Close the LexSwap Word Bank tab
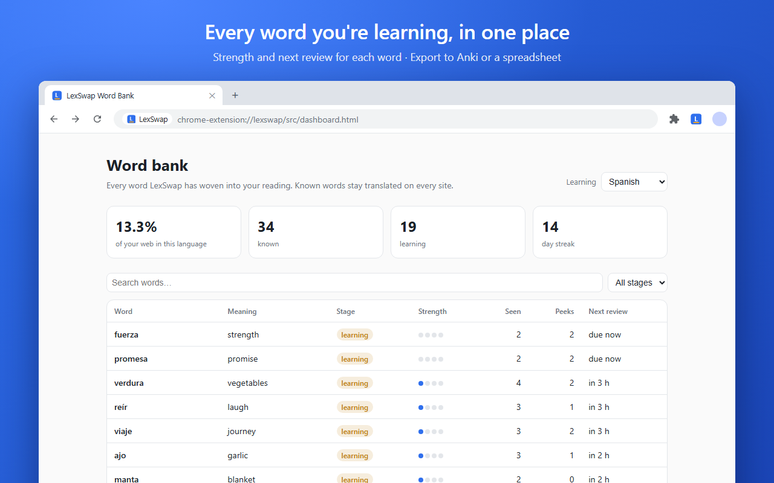The width and height of the screenshot is (774, 483). tap(212, 95)
